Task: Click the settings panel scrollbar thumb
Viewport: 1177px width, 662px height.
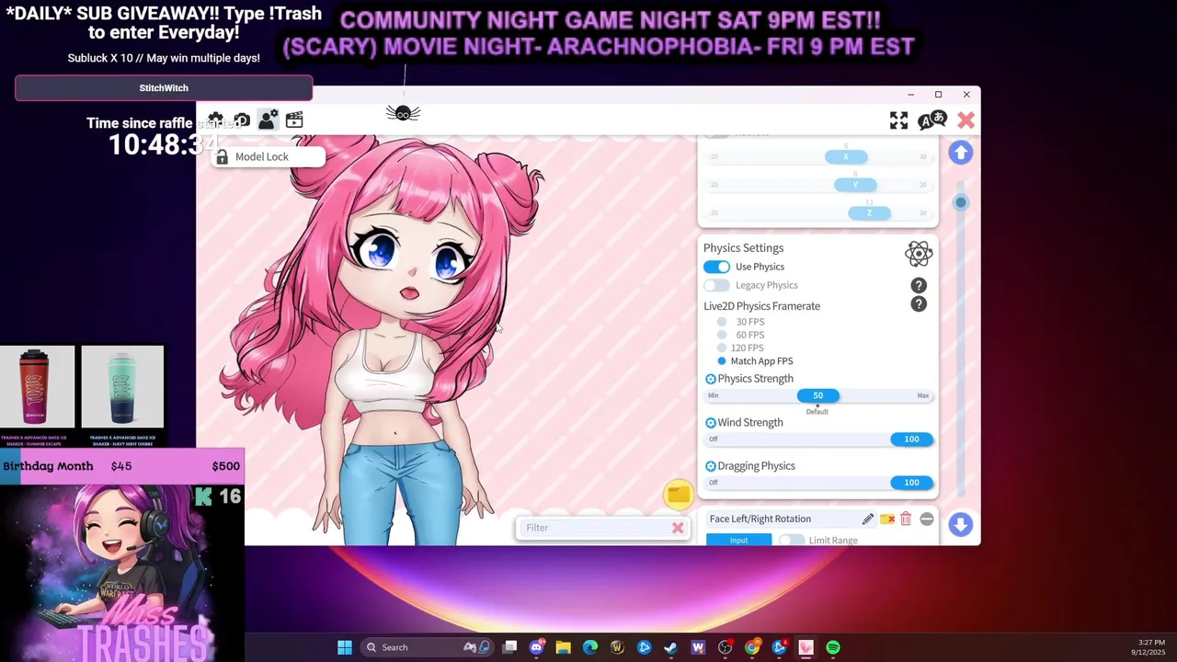Action: tap(960, 203)
